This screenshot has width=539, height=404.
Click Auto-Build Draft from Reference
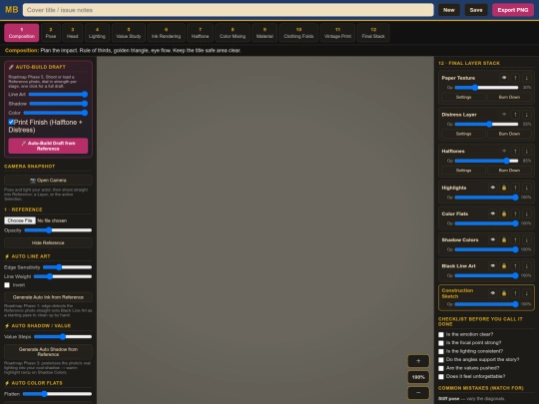48,146
